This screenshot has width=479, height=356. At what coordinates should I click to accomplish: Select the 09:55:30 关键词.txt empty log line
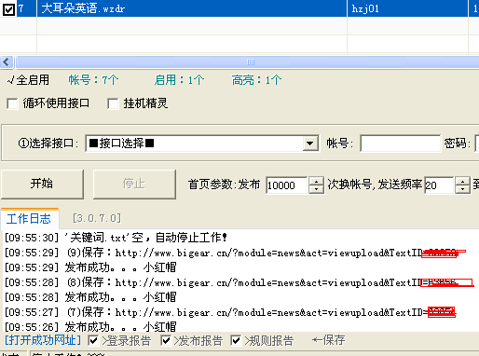click(x=116, y=238)
